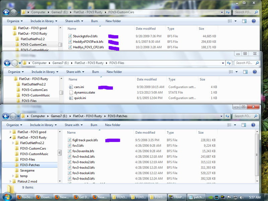Click Burn in FOV3-CustomCars window
This screenshot has width=268, height=201.
coord(94,21)
